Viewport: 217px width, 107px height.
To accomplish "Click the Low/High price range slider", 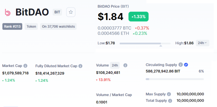I will click(145, 43).
